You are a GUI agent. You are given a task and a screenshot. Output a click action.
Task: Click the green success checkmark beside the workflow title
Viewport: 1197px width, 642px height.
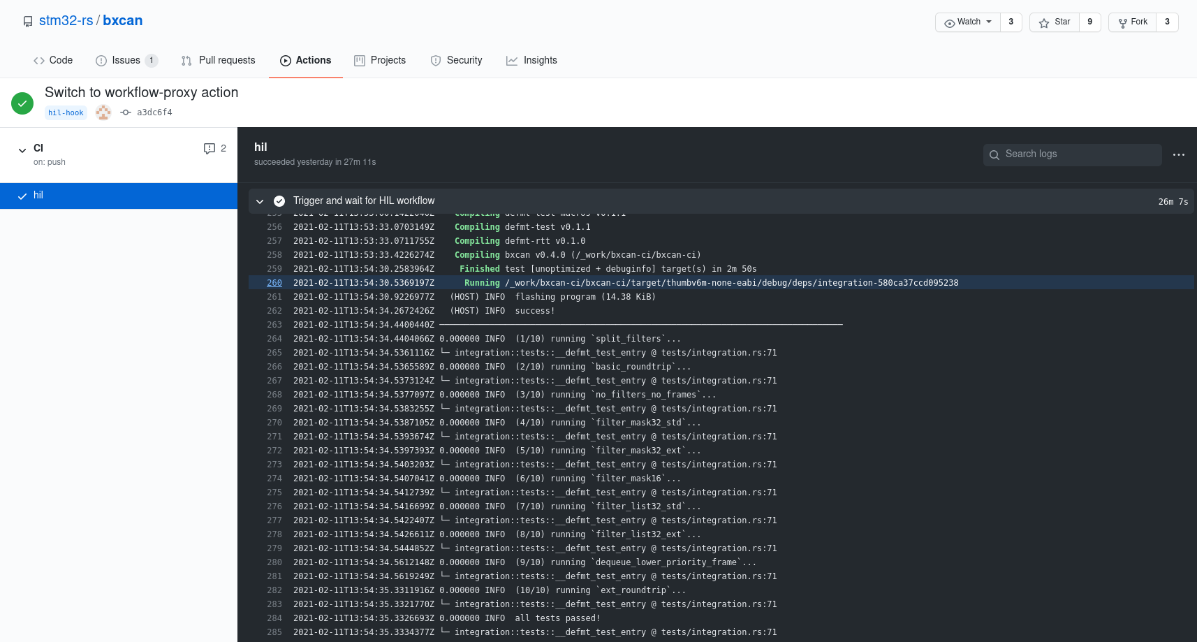coord(22,103)
